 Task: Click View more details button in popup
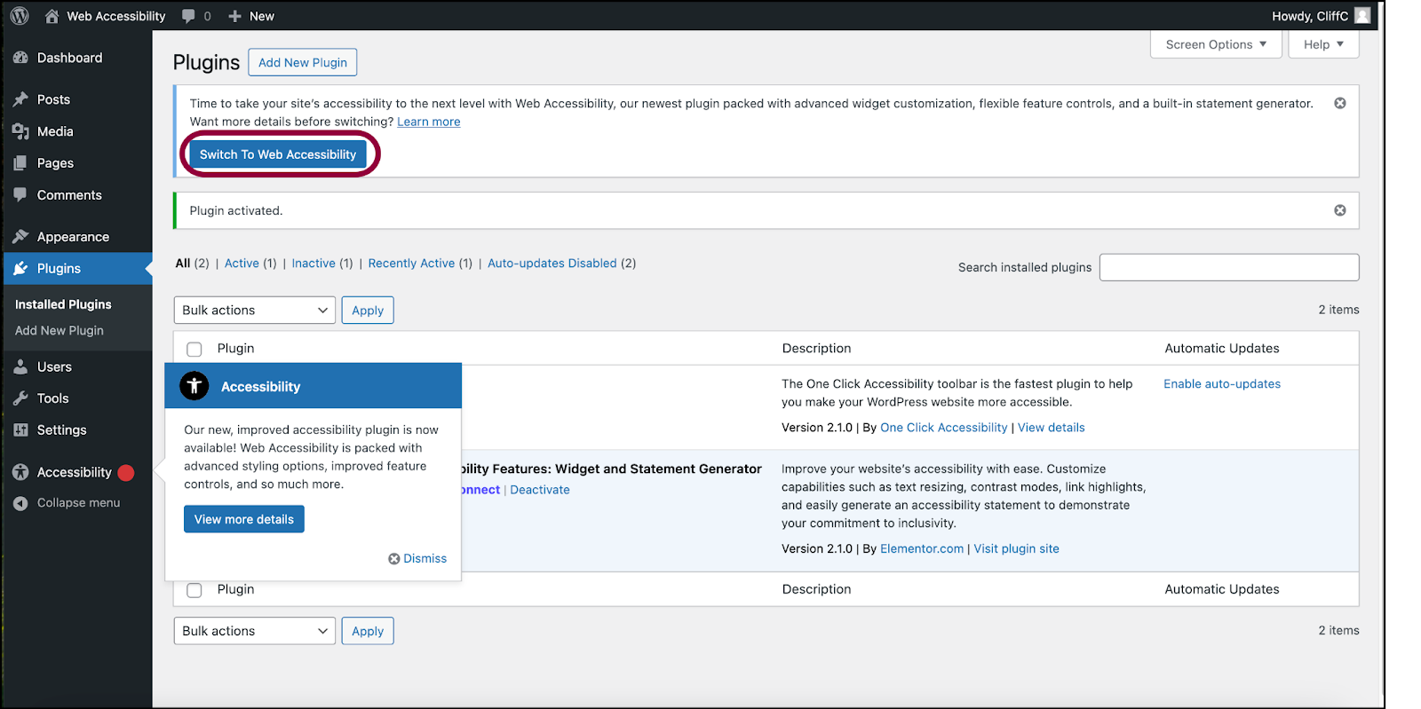244,519
